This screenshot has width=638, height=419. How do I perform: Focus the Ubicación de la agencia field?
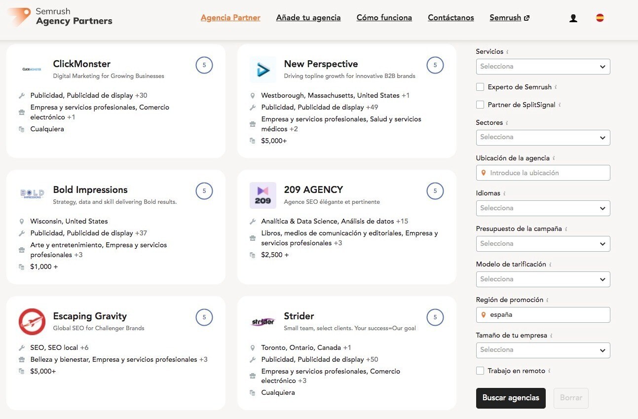click(543, 173)
